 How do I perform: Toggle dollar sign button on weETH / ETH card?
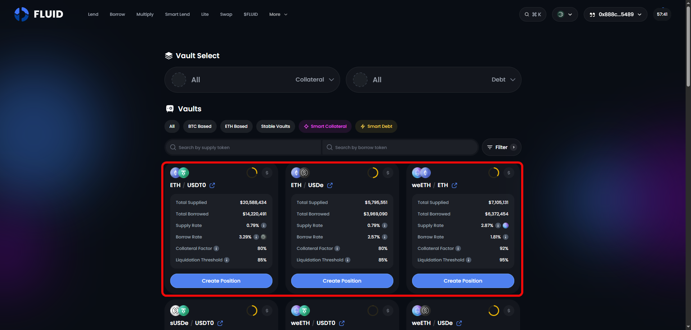coord(509,173)
